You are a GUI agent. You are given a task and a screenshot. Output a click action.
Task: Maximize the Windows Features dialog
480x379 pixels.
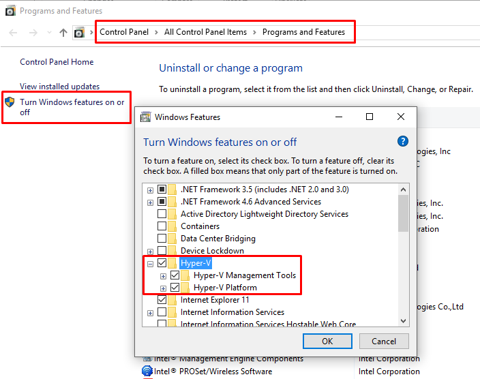[370, 117]
